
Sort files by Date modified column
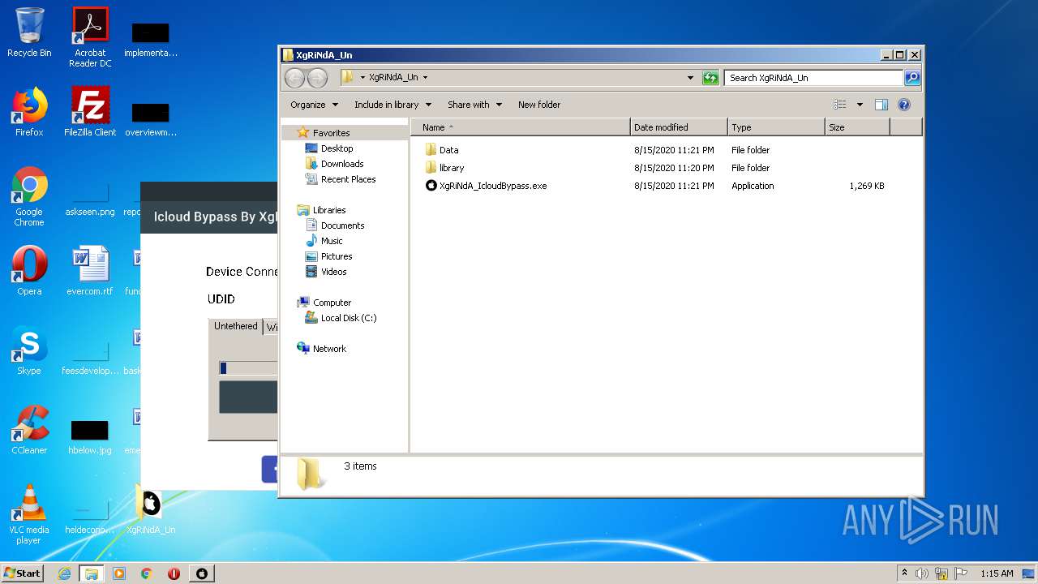[x=679, y=127]
